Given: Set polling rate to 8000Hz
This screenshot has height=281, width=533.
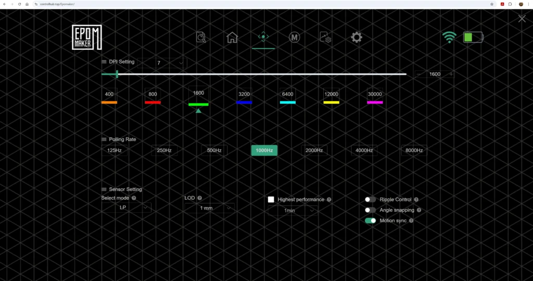Looking at the screenshot, I should click(x=414, y=150).
